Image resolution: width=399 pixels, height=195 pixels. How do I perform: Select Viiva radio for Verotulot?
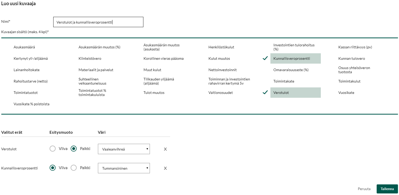(x=53, y=149)
